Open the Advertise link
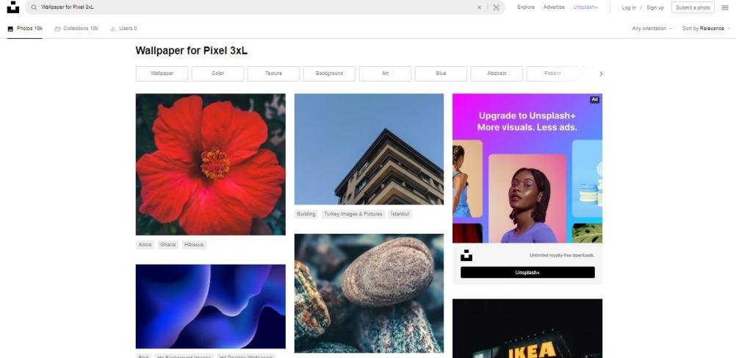The image size is (736, 358). (554, 7)
